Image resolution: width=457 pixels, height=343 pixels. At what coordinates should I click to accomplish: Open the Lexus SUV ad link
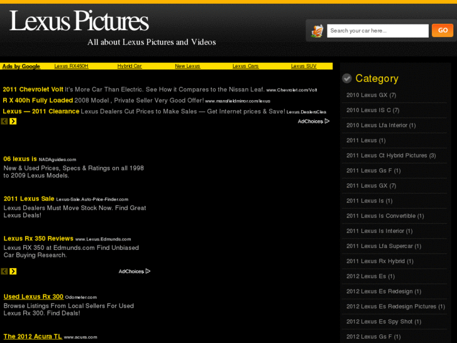304,66
